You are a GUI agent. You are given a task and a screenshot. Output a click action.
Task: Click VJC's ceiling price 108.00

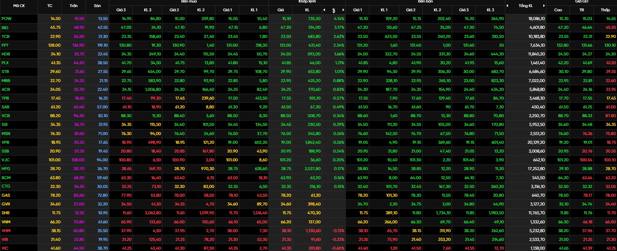(78, 160)
